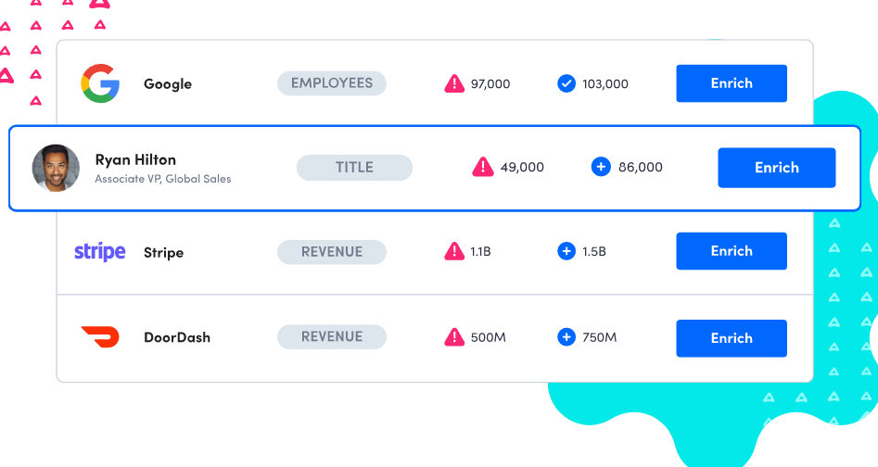This screenshot has width=878, height=467.
Task: Click the 1.5B value
Action: tap(594, 252)
